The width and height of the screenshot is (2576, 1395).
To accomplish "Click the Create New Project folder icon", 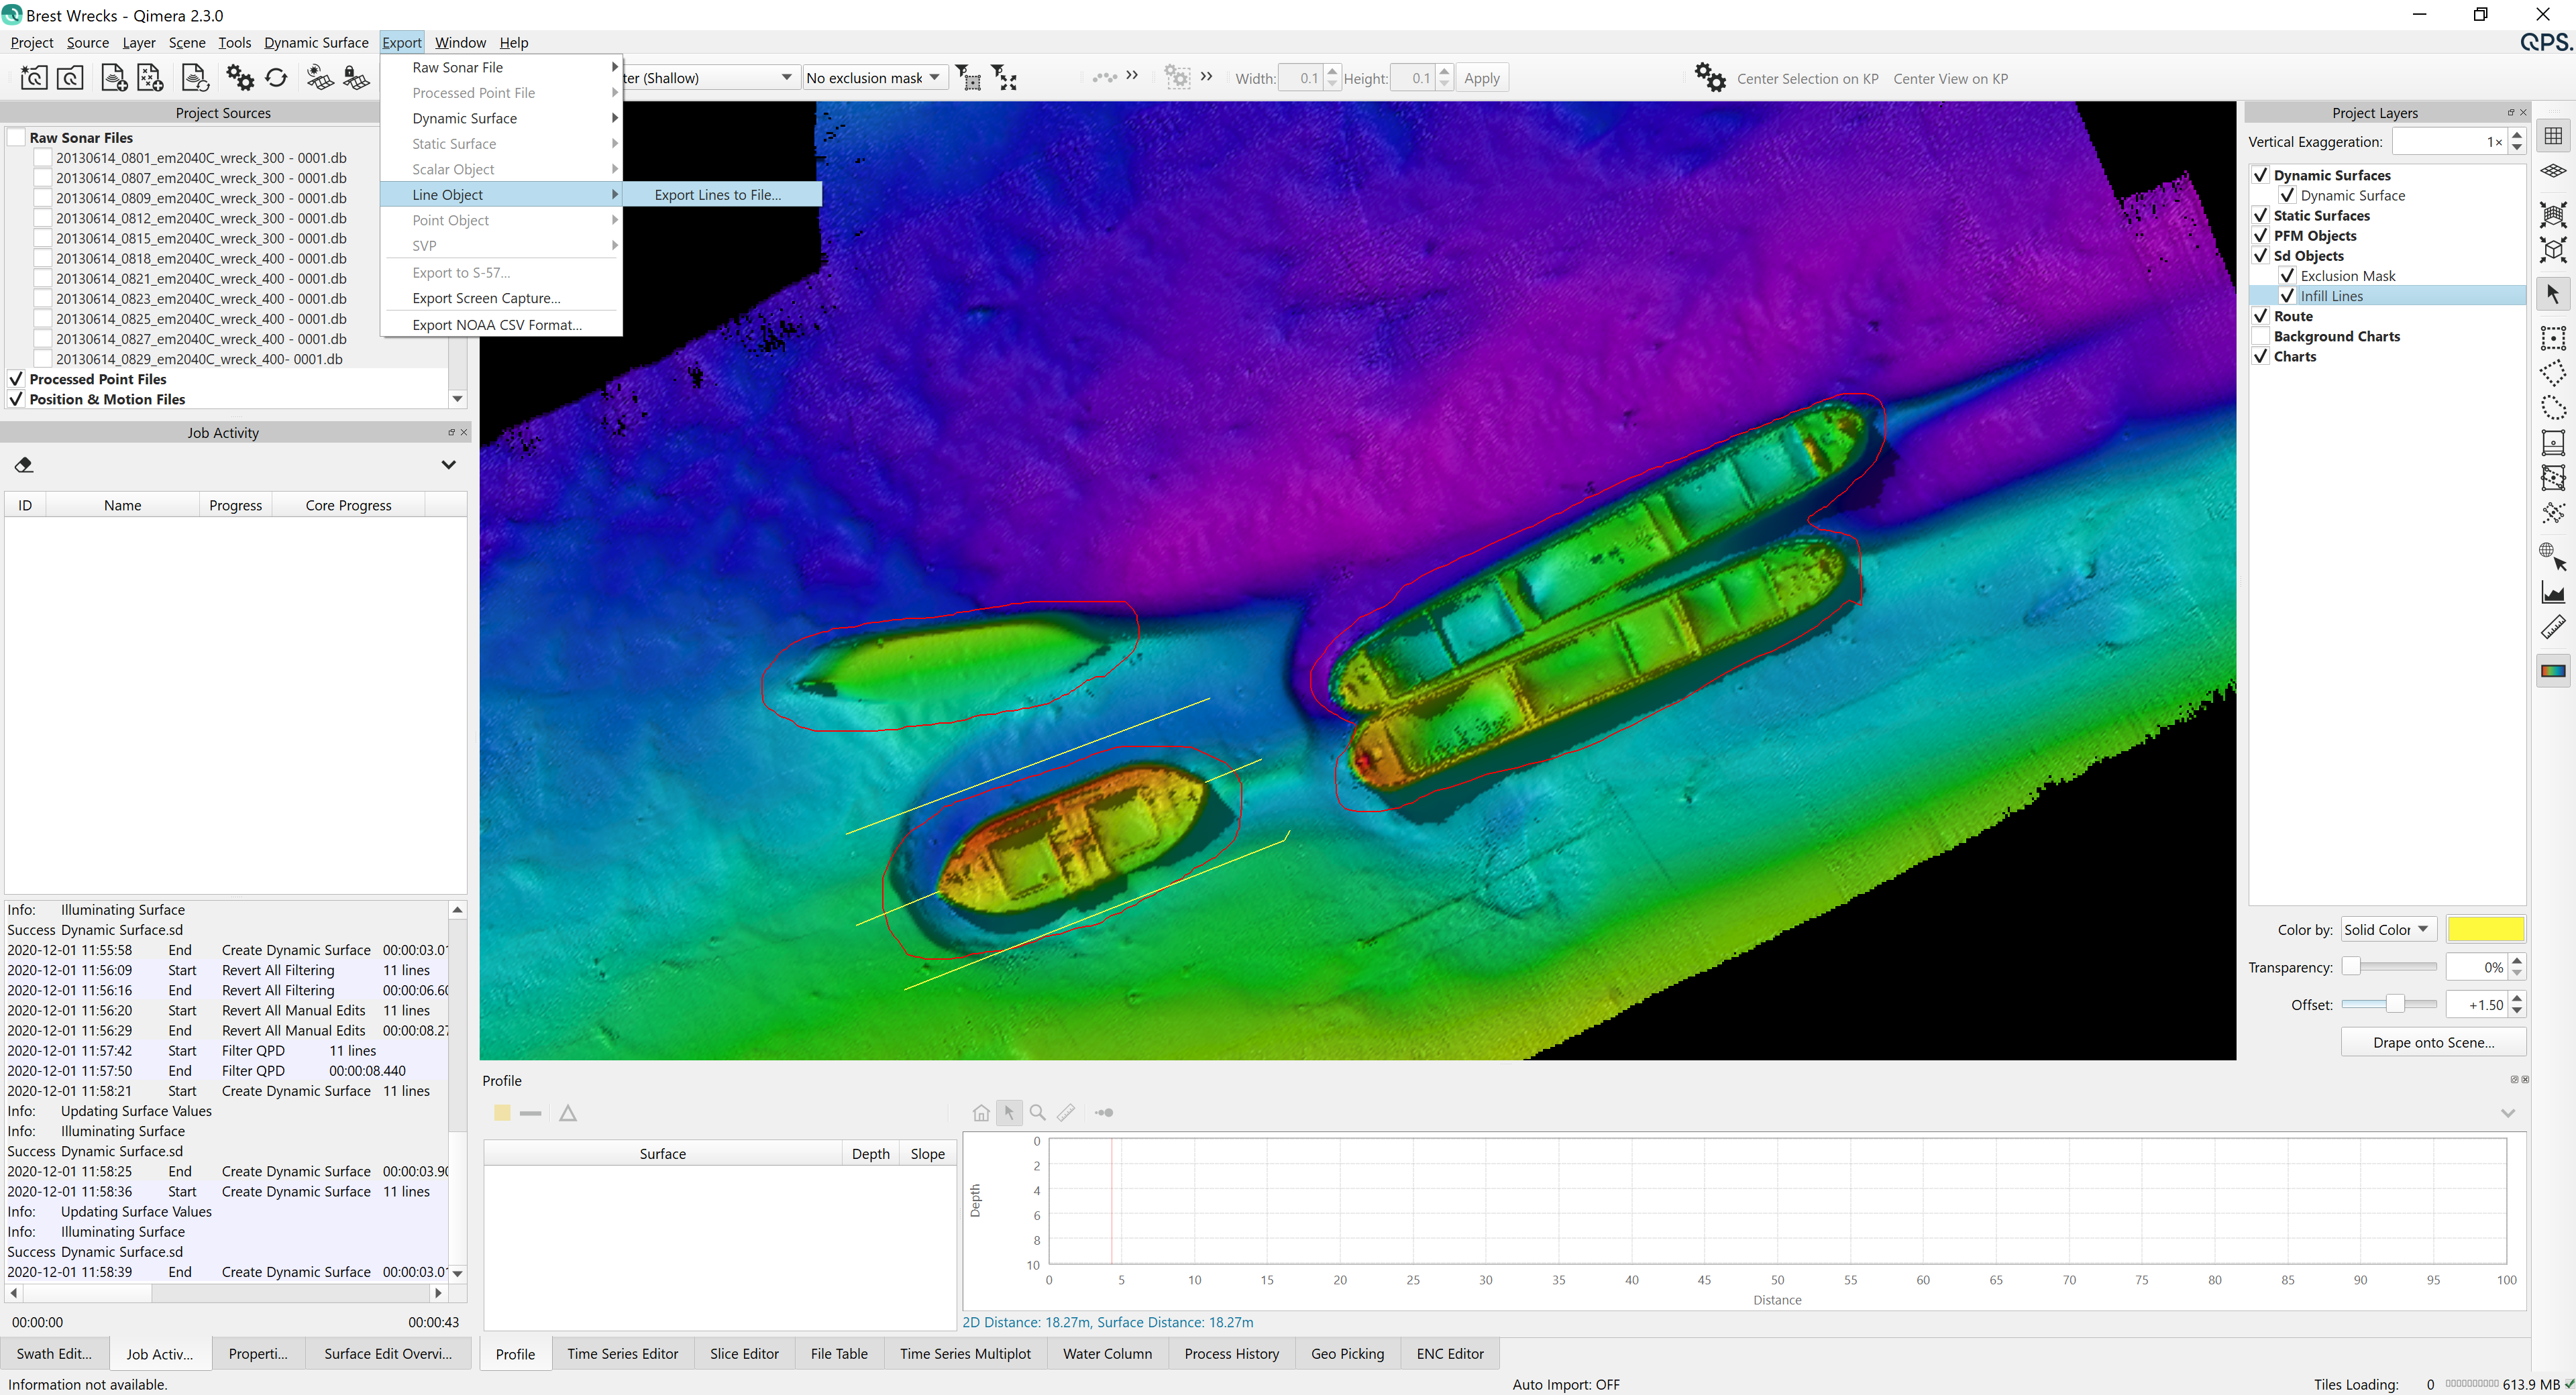I will click(x=33, y=78).
